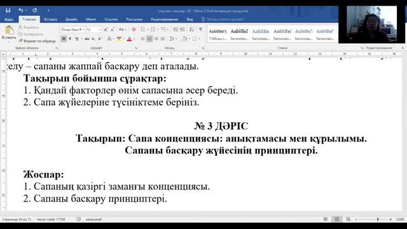Apply the red font color
This screenshot has width=407, height=229.
pyautogui.click(x=129, y=39)
